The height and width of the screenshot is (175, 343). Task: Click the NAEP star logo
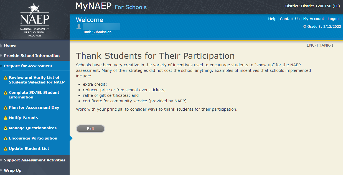[x=34, y=19]
